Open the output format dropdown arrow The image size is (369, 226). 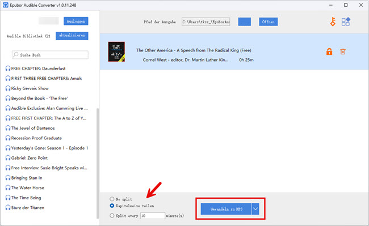point(255,209)
